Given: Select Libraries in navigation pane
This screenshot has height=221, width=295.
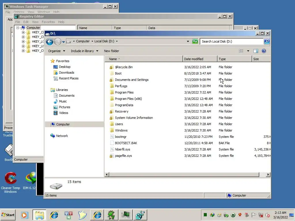Looking at the screenshot, I should (x=62, y=90).
